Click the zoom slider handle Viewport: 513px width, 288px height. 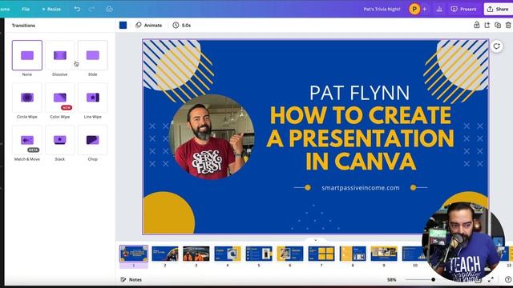[x=433, y=279]
